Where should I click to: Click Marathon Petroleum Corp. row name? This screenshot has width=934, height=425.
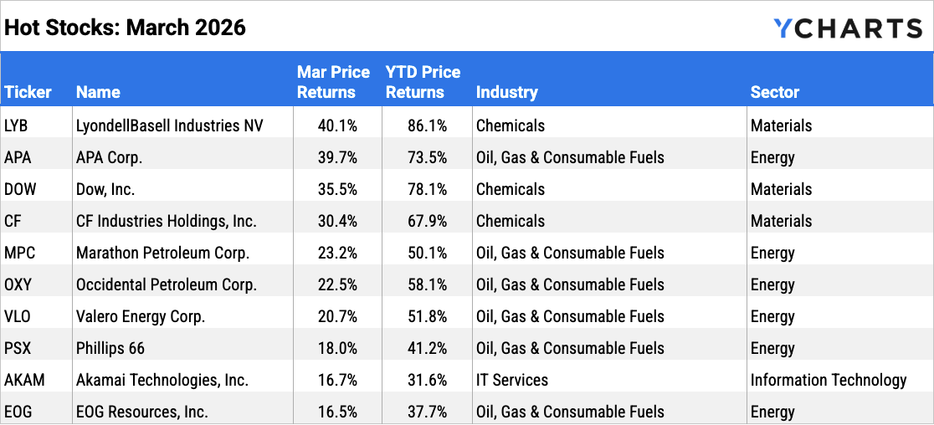(163, 253)
